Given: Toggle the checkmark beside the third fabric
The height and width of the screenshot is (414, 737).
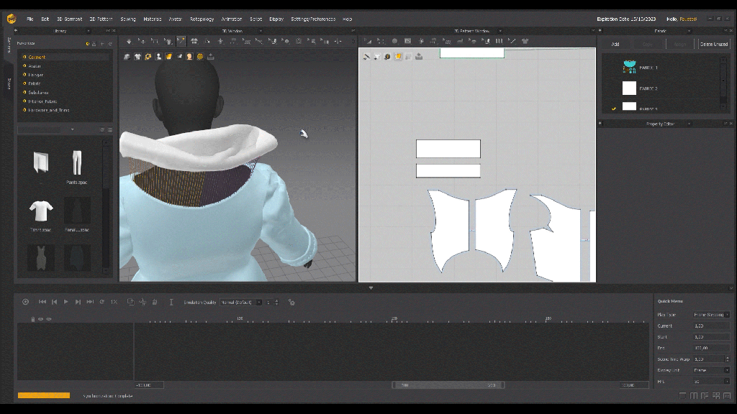Looking at the screenshot, I should pos(614,109).
